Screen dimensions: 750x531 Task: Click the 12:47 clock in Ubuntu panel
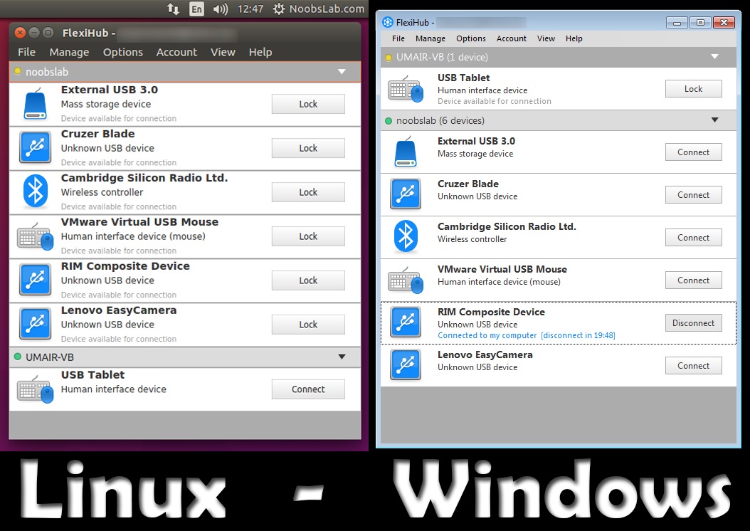pyautogui.click(x=250, y=9)
